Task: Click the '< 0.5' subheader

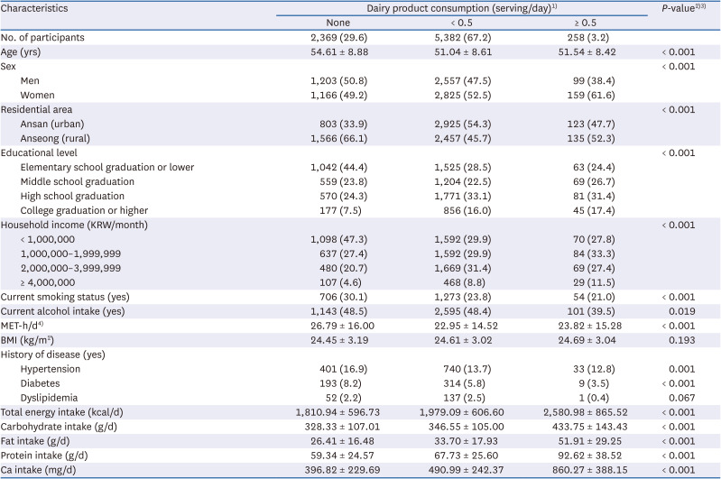Action: pos(462,23)
